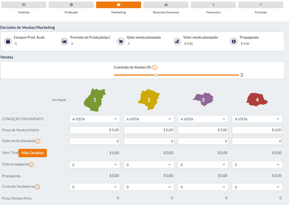Open Condição Pagamento dropdown for Region 1
The width and height of the screenshot is (289, 205).
click(94, 119)
